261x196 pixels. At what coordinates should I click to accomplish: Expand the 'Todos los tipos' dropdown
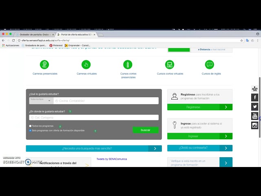41,101
